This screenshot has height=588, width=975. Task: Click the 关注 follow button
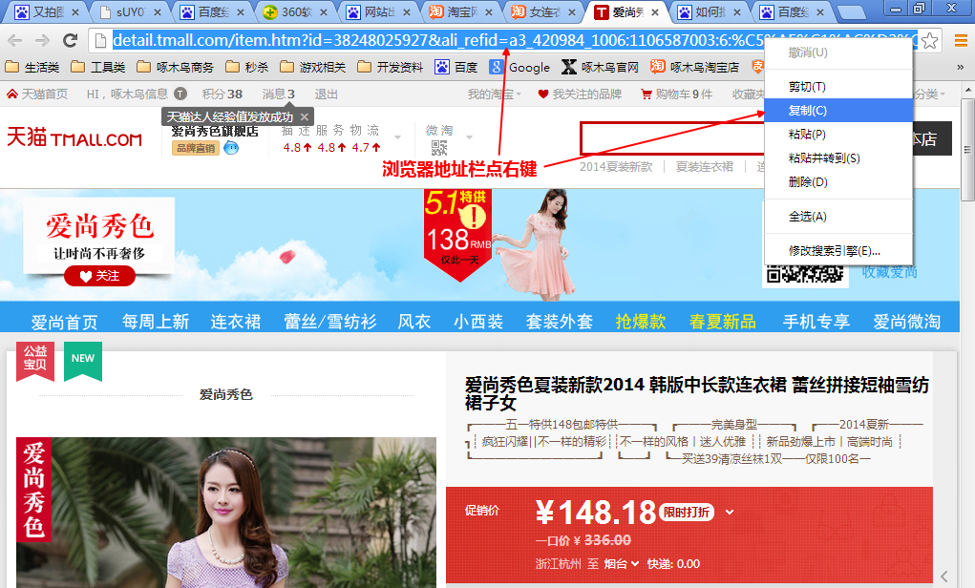(99, 276)
